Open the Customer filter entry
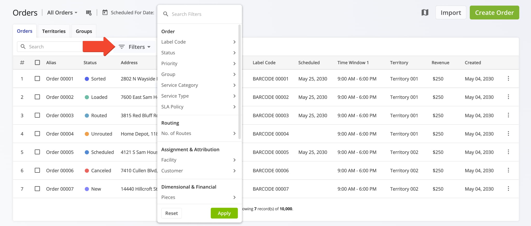 click(x=198, y=171)
